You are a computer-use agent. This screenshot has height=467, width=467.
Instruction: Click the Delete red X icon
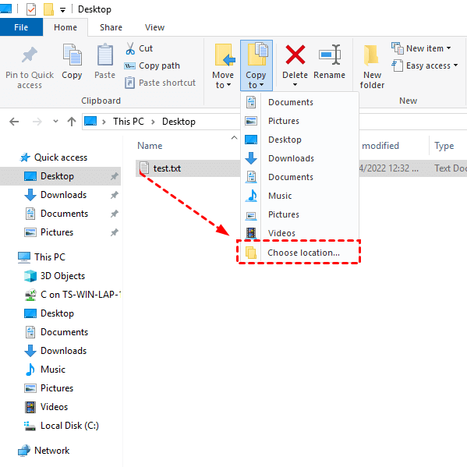pyautogui.click(x=295, y=55)
